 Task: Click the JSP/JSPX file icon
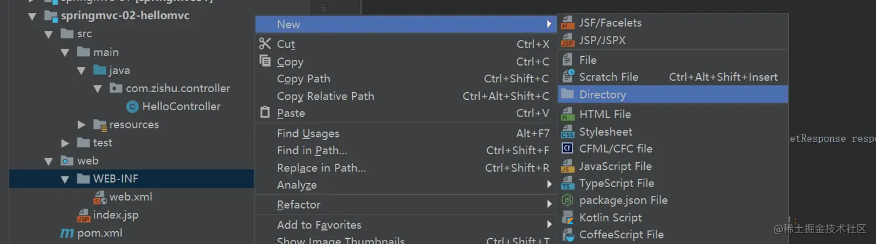point(568,41)
